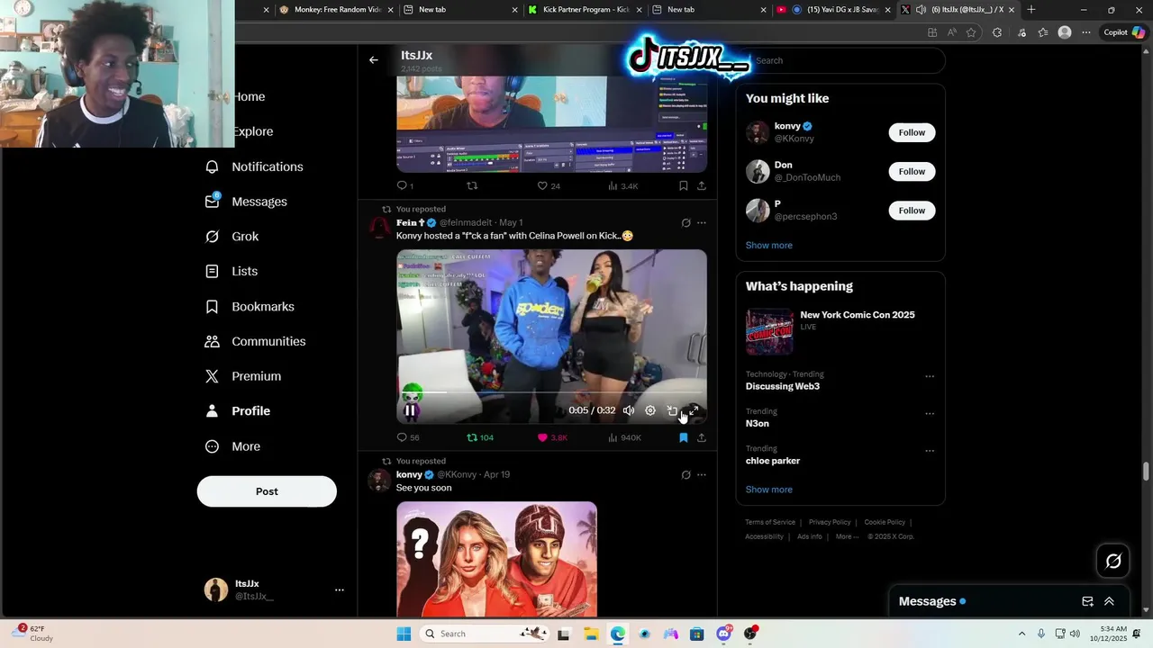
Task: Click the X search field
Action: [840, 60]
